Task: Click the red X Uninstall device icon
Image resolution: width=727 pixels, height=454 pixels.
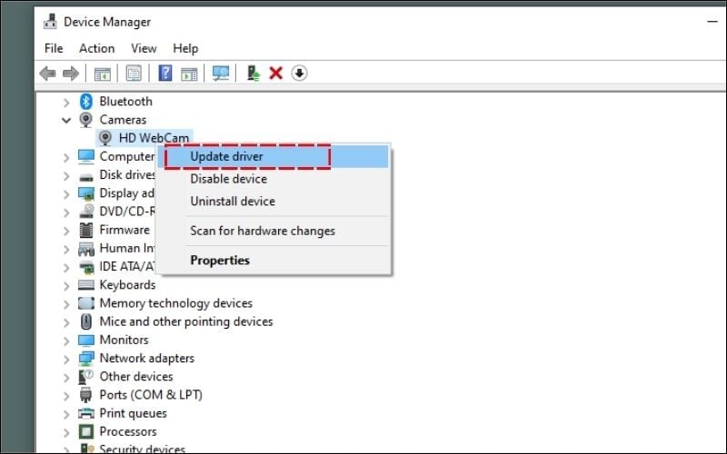Action: pyautogui.click(x=276, y=74)
